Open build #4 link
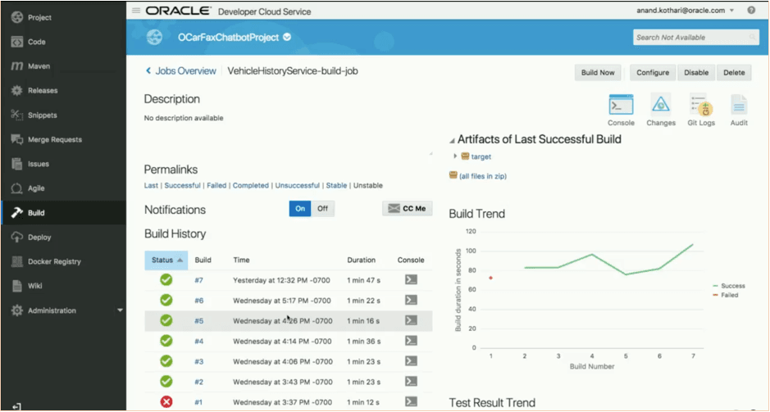 (199, 342)
